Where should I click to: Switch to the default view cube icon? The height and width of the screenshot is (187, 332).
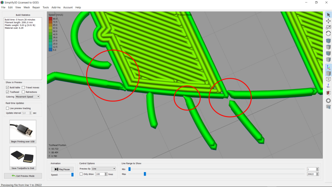point(329,41)
